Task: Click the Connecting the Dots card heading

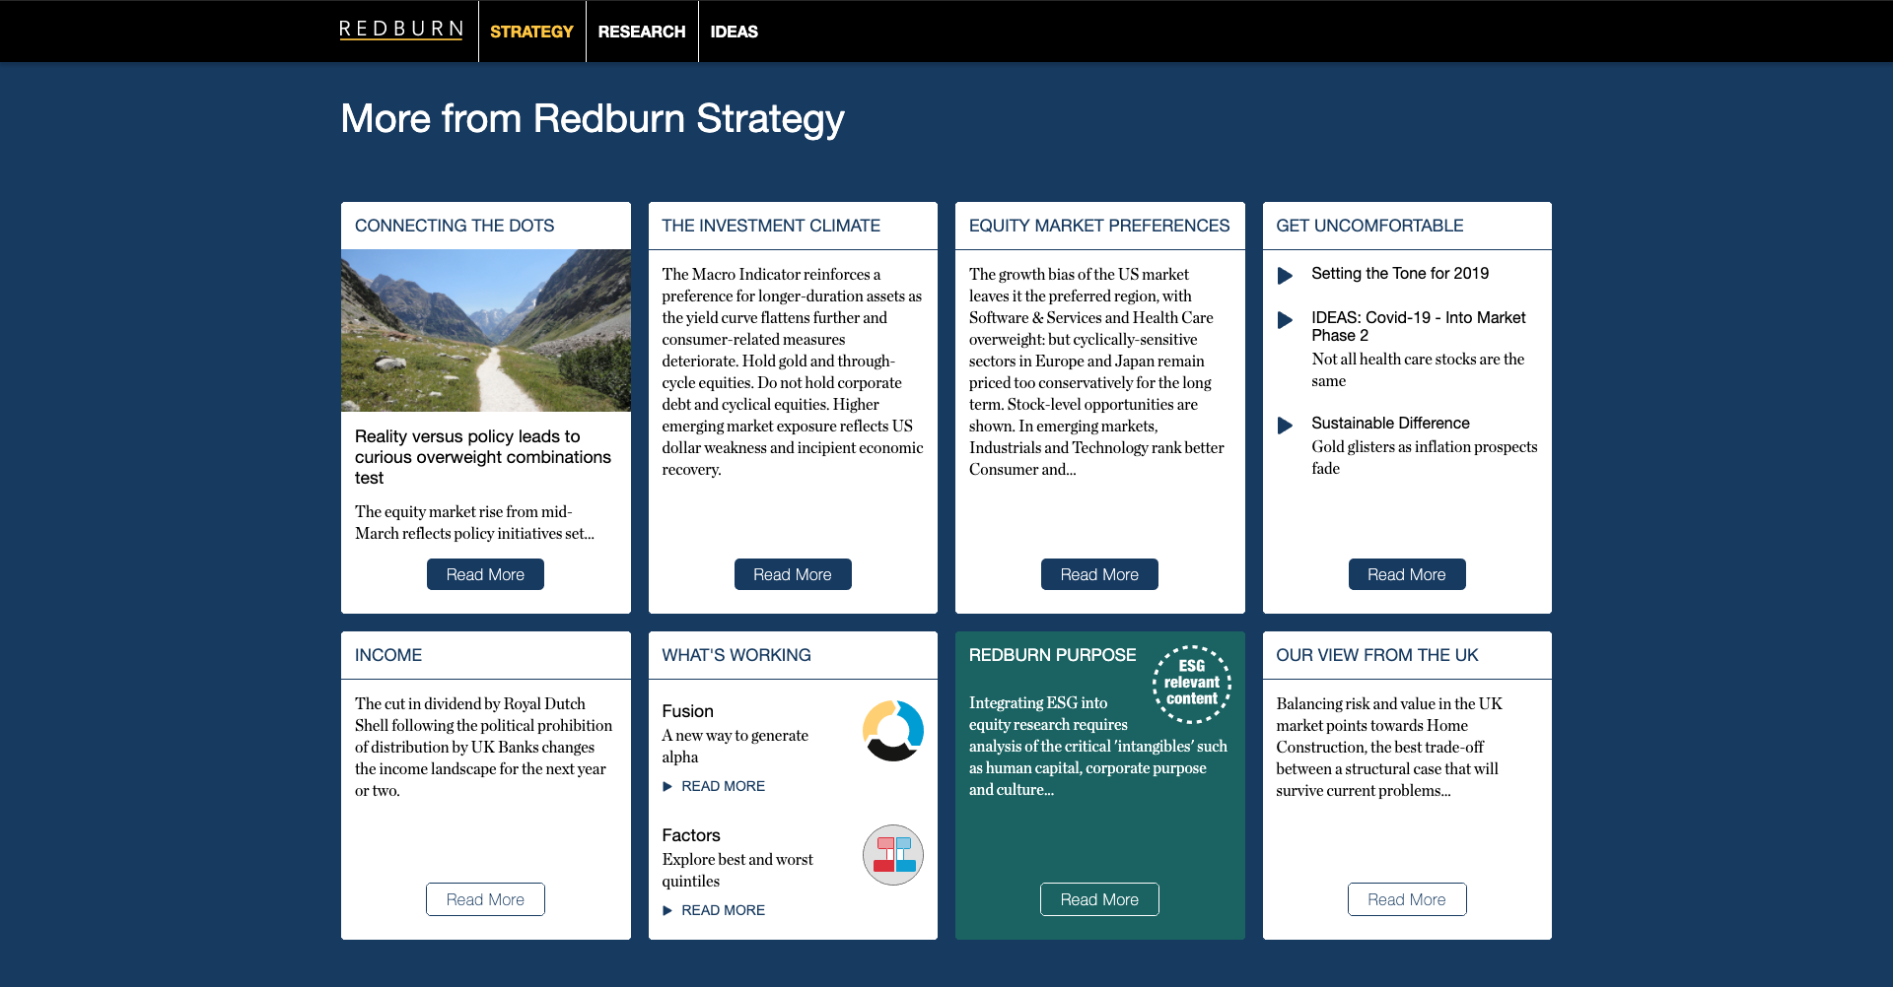Action: pyautogui.click(x=455, y=226)
